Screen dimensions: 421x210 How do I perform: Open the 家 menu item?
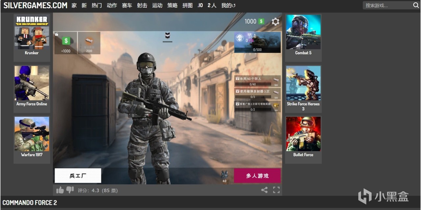(x=74, y=5)
